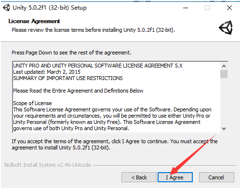Click inside the license agreement text box
Viewport: 241px width, 189px height.
click(117, 97)
